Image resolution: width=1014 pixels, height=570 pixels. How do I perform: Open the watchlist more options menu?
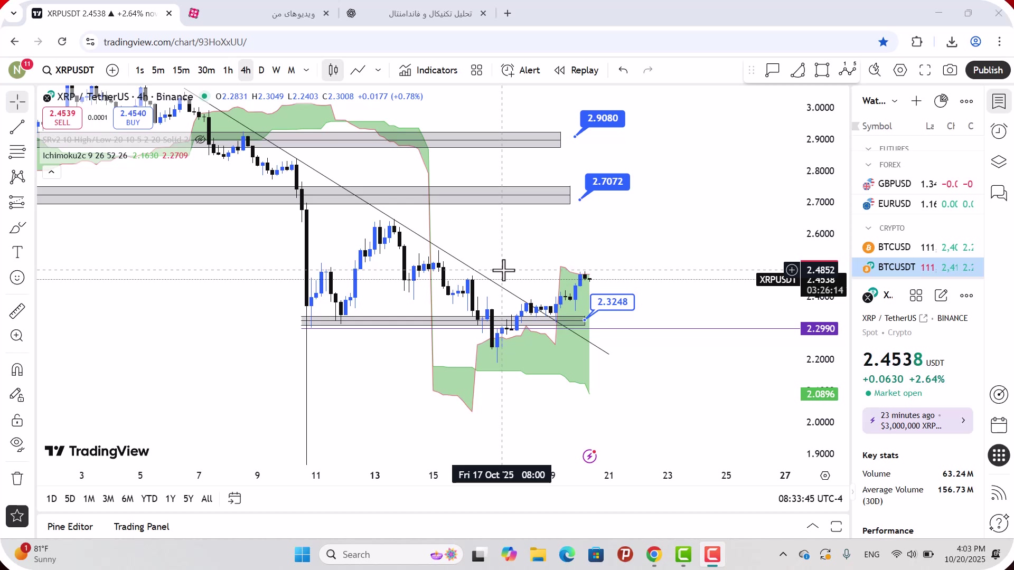[x=966, y=101]
